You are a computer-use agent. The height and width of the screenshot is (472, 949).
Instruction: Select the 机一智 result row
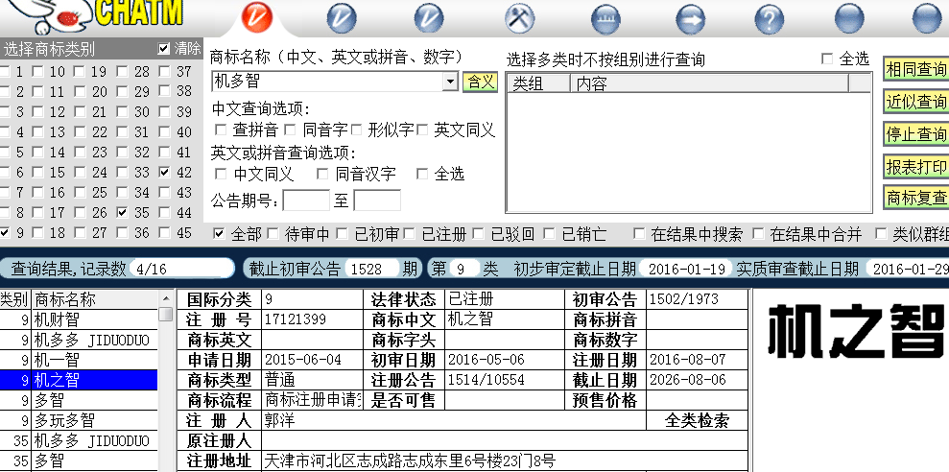pyautogui.click(x=79, y=360)
